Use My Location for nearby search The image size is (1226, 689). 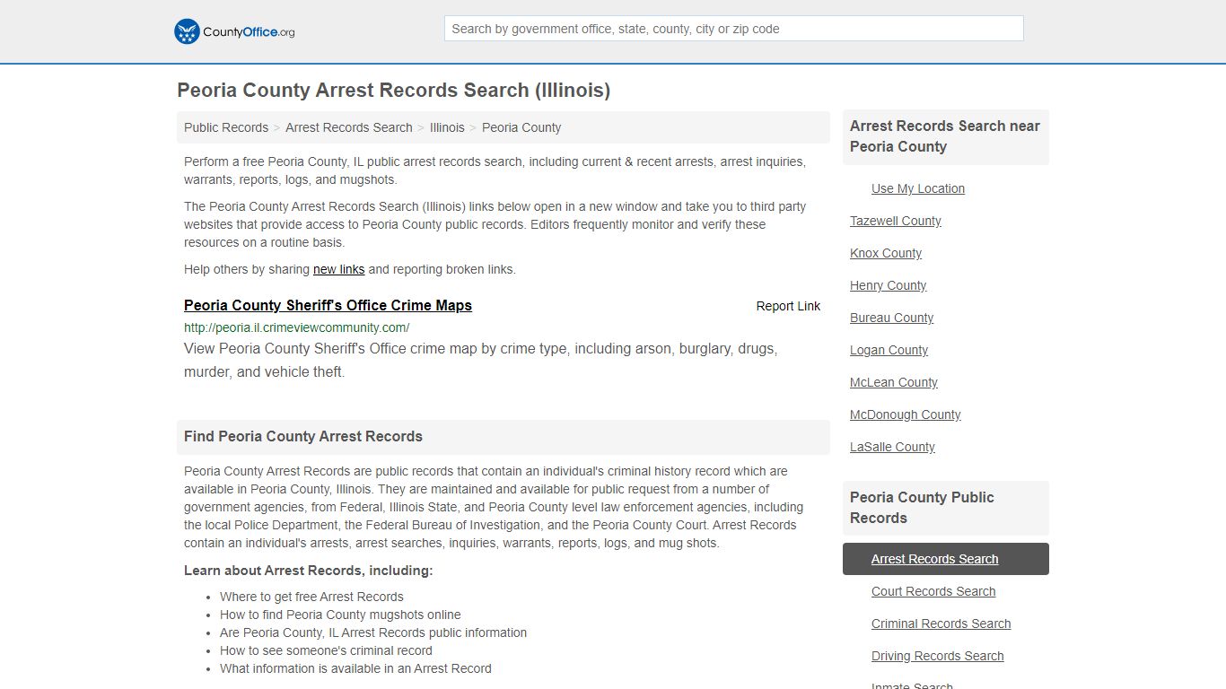[918, 188]
